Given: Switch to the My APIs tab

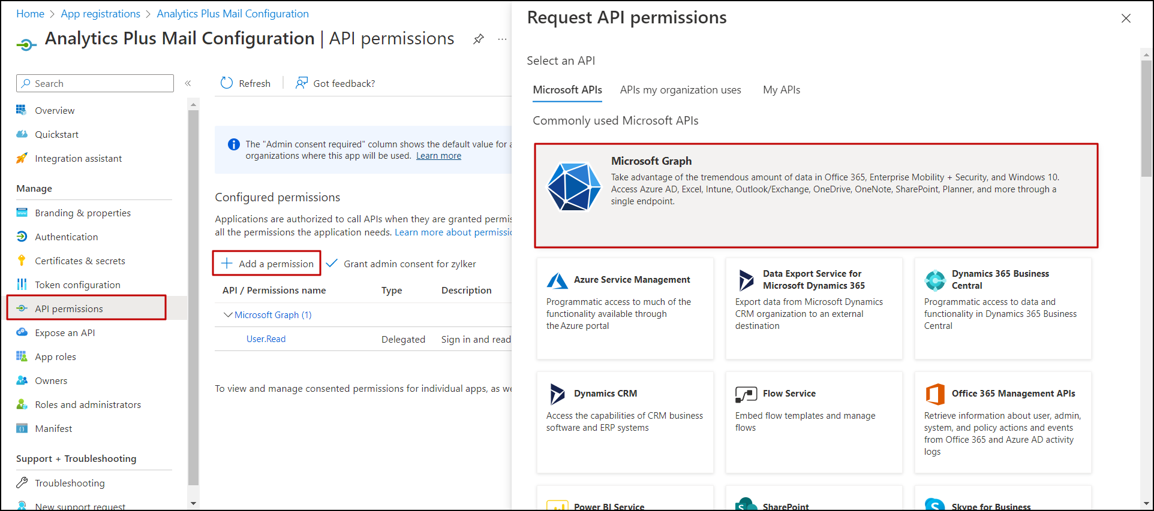Looking at the screenshot, I should tap(781, 90).
